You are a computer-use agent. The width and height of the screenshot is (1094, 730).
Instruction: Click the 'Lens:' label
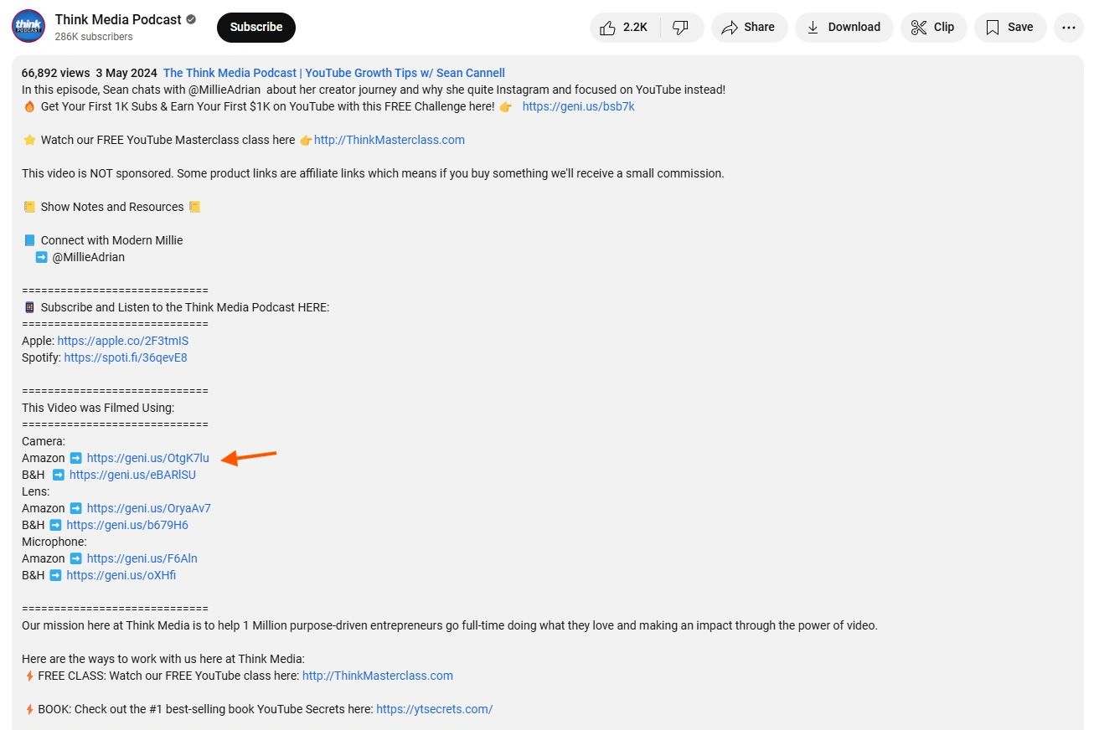36,491
